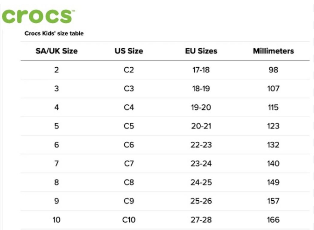The height and width of the screenshot is (230, 314).
Task: Click the 132 millimeters value
Action: tap(273, 145)
